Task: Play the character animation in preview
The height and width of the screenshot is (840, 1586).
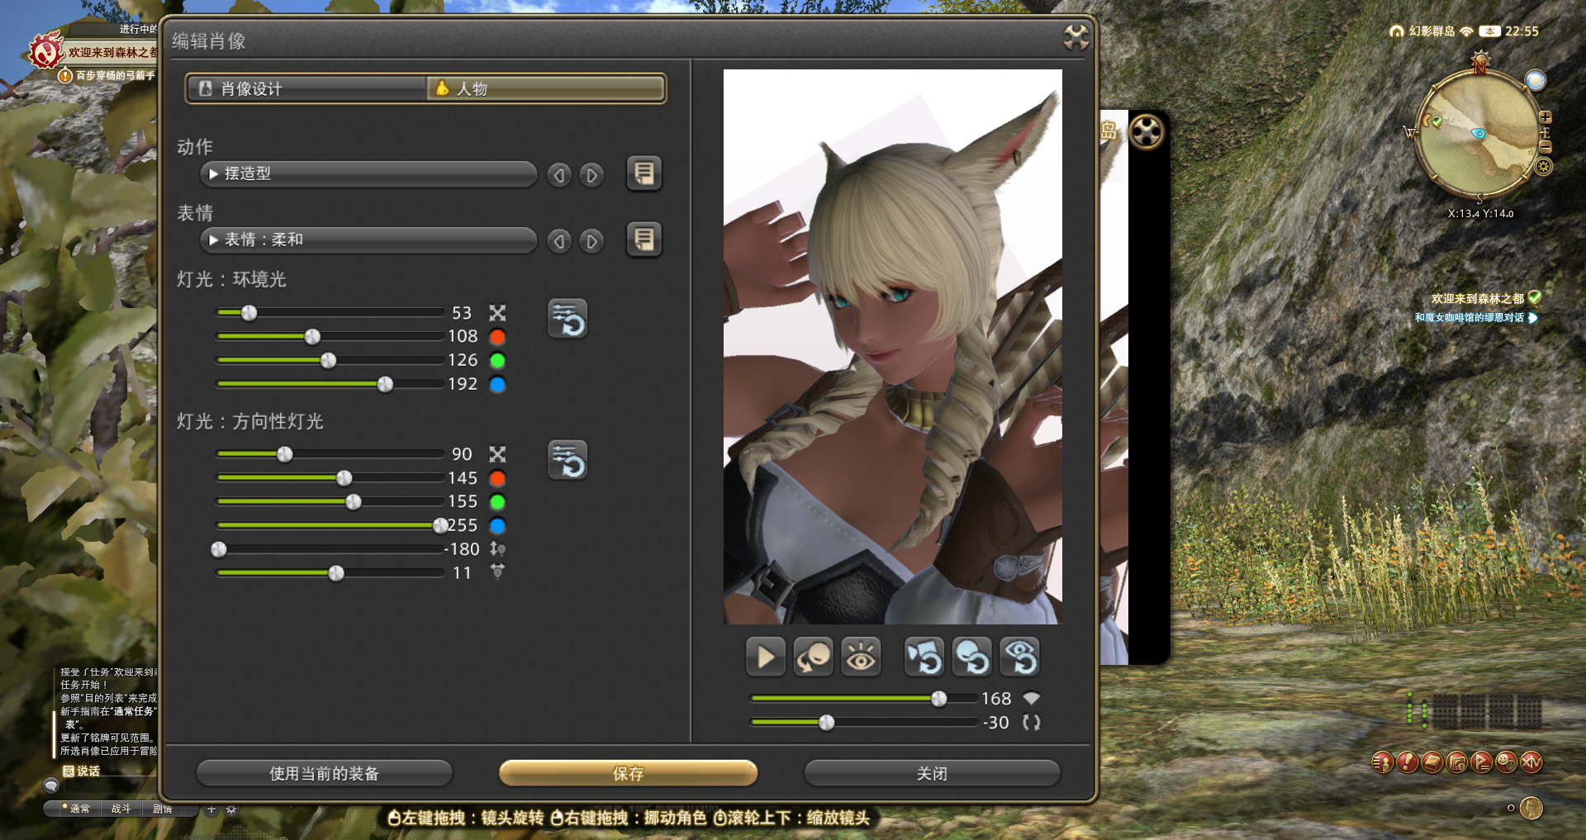Action: point(765,657)
